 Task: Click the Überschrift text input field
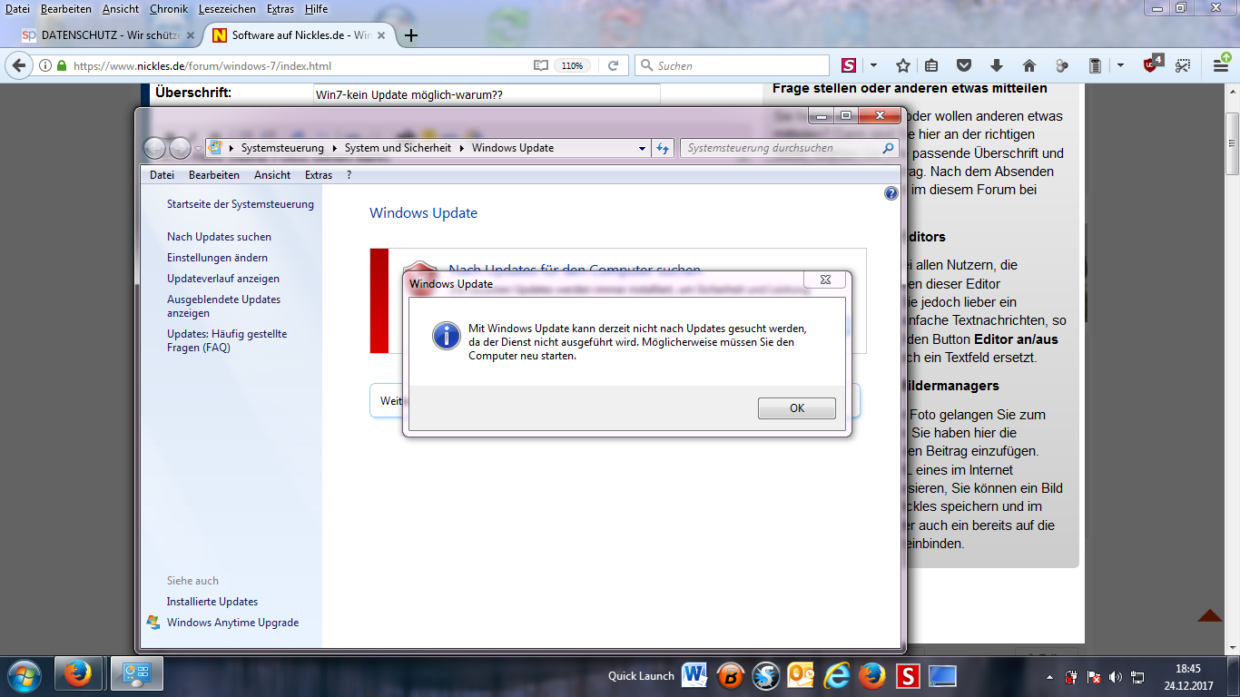point(487,93)
